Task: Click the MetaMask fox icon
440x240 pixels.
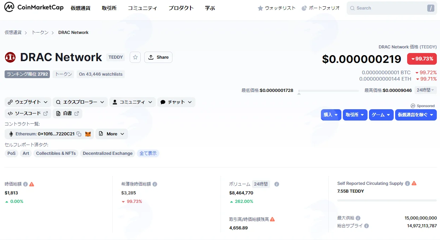Action: point(88,134)
